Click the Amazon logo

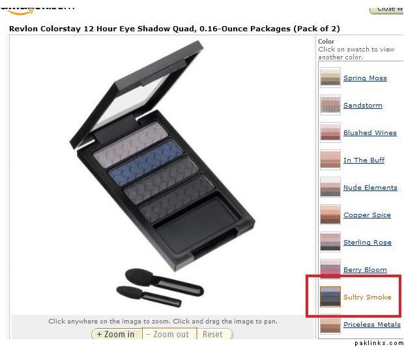tap(37, 10)
